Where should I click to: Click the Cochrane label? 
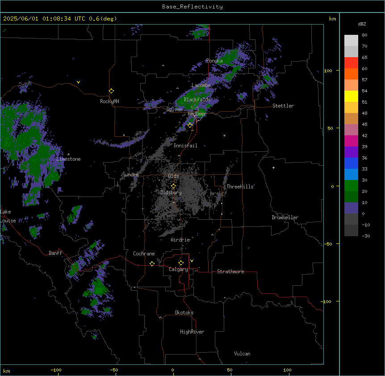pyautogui.click(x=144, y=254)
